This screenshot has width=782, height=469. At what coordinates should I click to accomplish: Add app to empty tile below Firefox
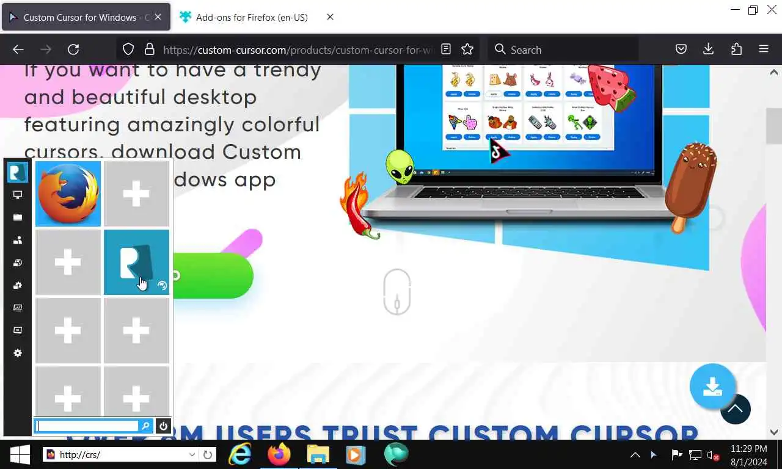tap(68, 262)
